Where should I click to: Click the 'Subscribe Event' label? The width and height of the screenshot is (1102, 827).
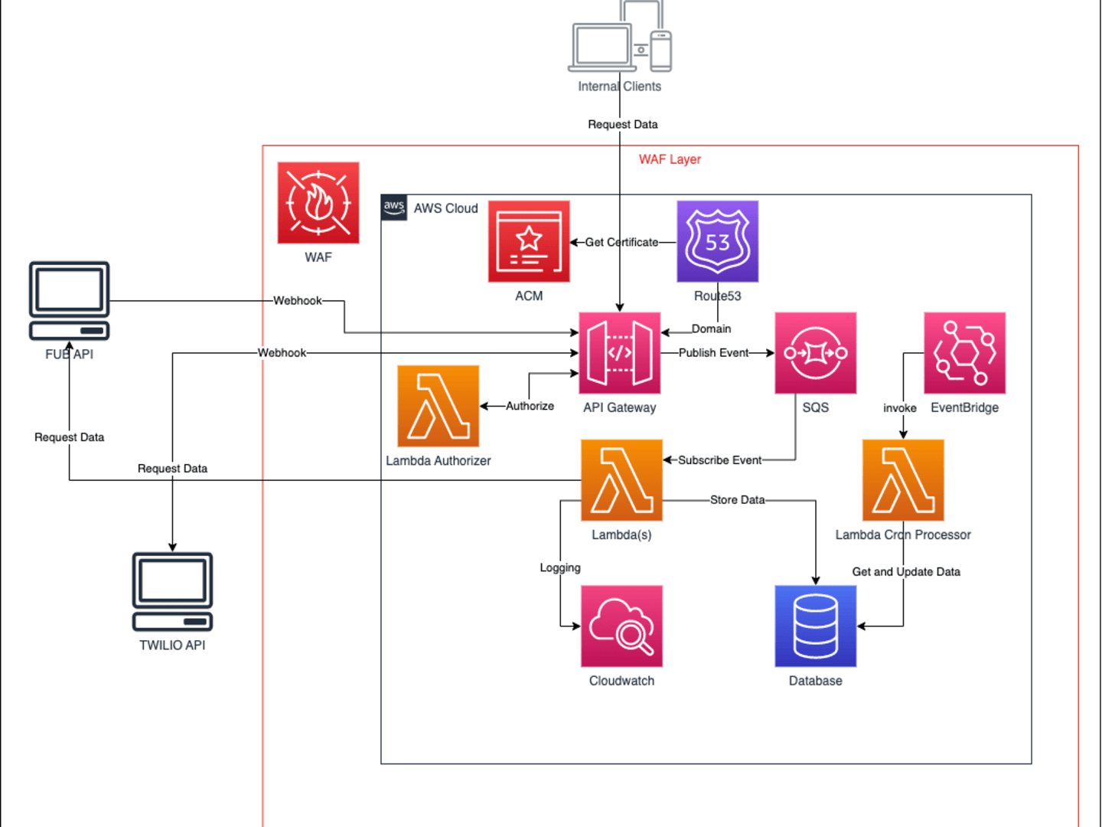(720, 460)
